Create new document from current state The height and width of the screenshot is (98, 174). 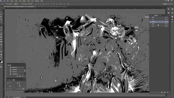[x=17, y=76]
